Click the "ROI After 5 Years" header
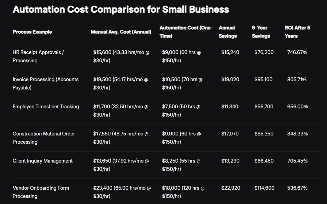Viewport: 327px width, 204px height. click(297, 32)
